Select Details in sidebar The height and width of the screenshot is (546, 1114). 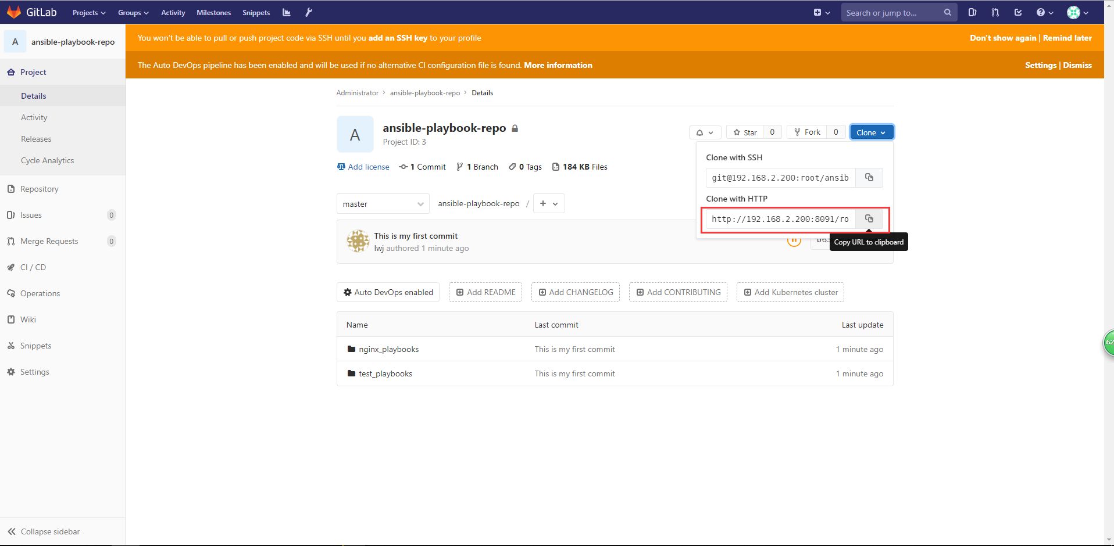[62, 96]
